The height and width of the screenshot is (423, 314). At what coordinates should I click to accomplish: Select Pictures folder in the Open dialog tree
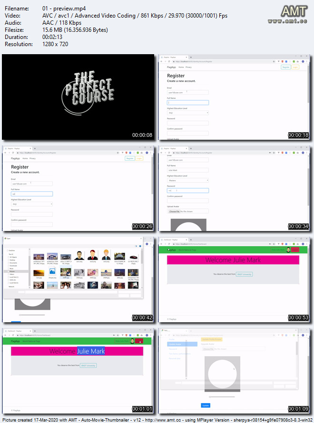pyautogui.click(x=12, y=271)
